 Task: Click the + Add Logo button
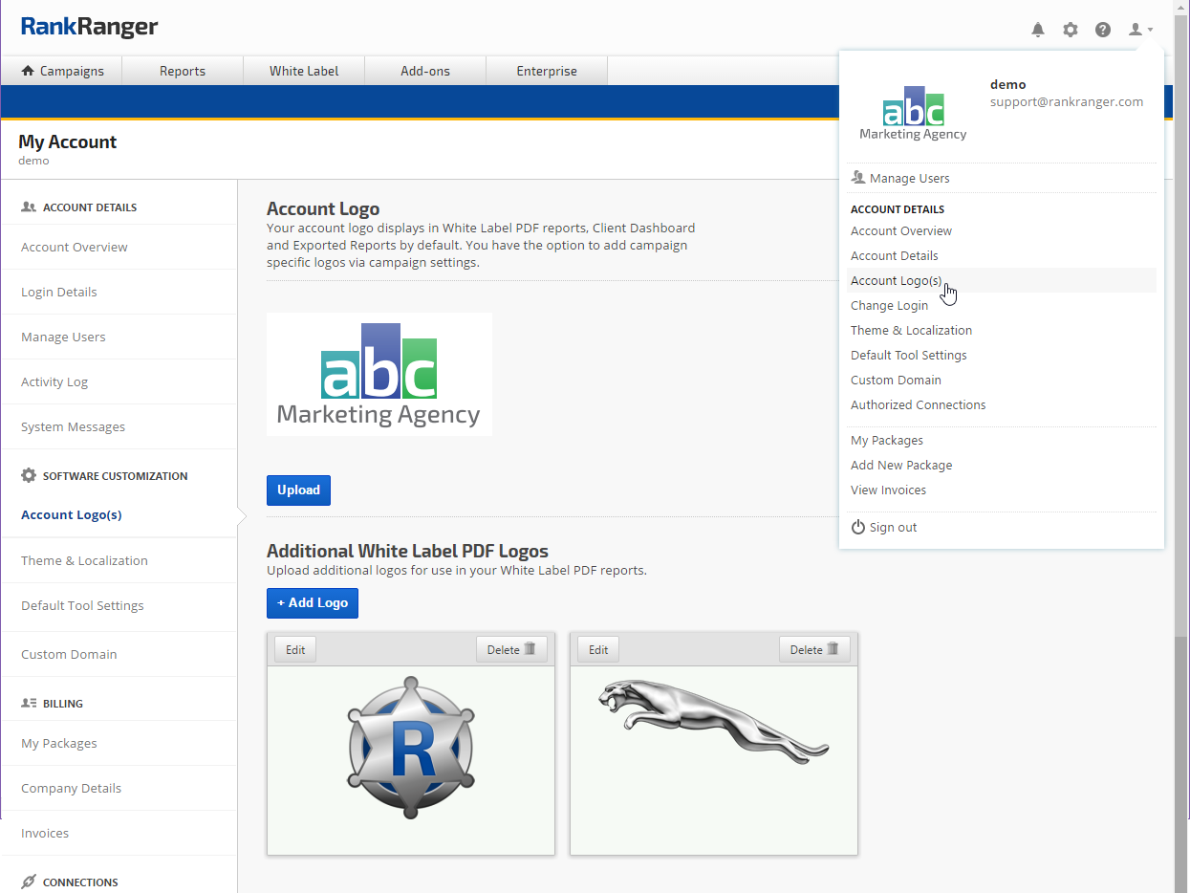(313, 603)
